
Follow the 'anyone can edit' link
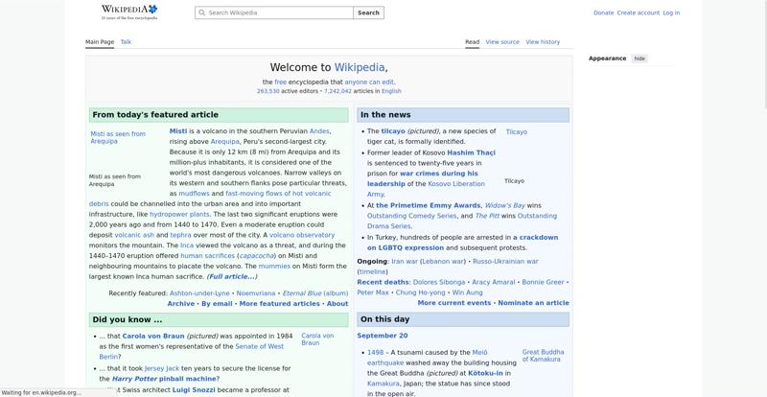tap(369, 82)
